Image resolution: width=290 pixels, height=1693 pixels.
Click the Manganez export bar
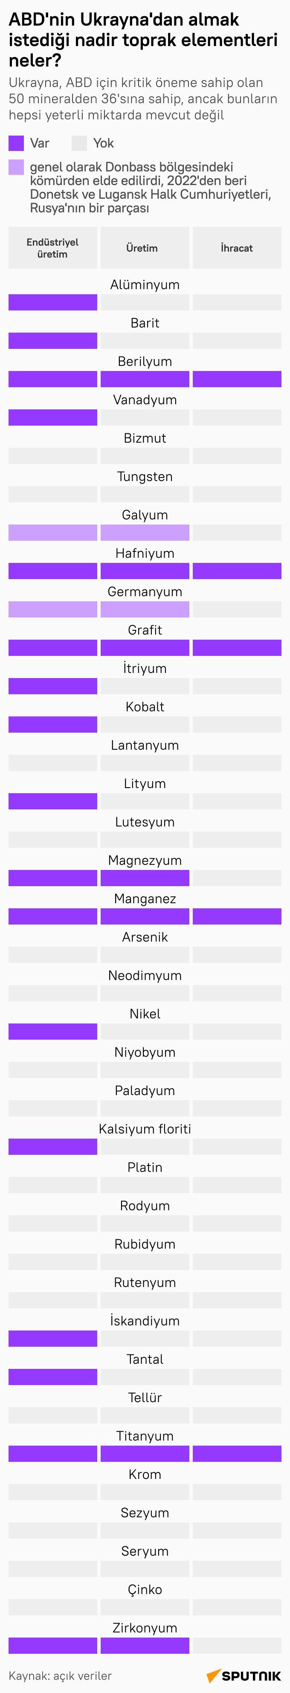click(237, 916)
